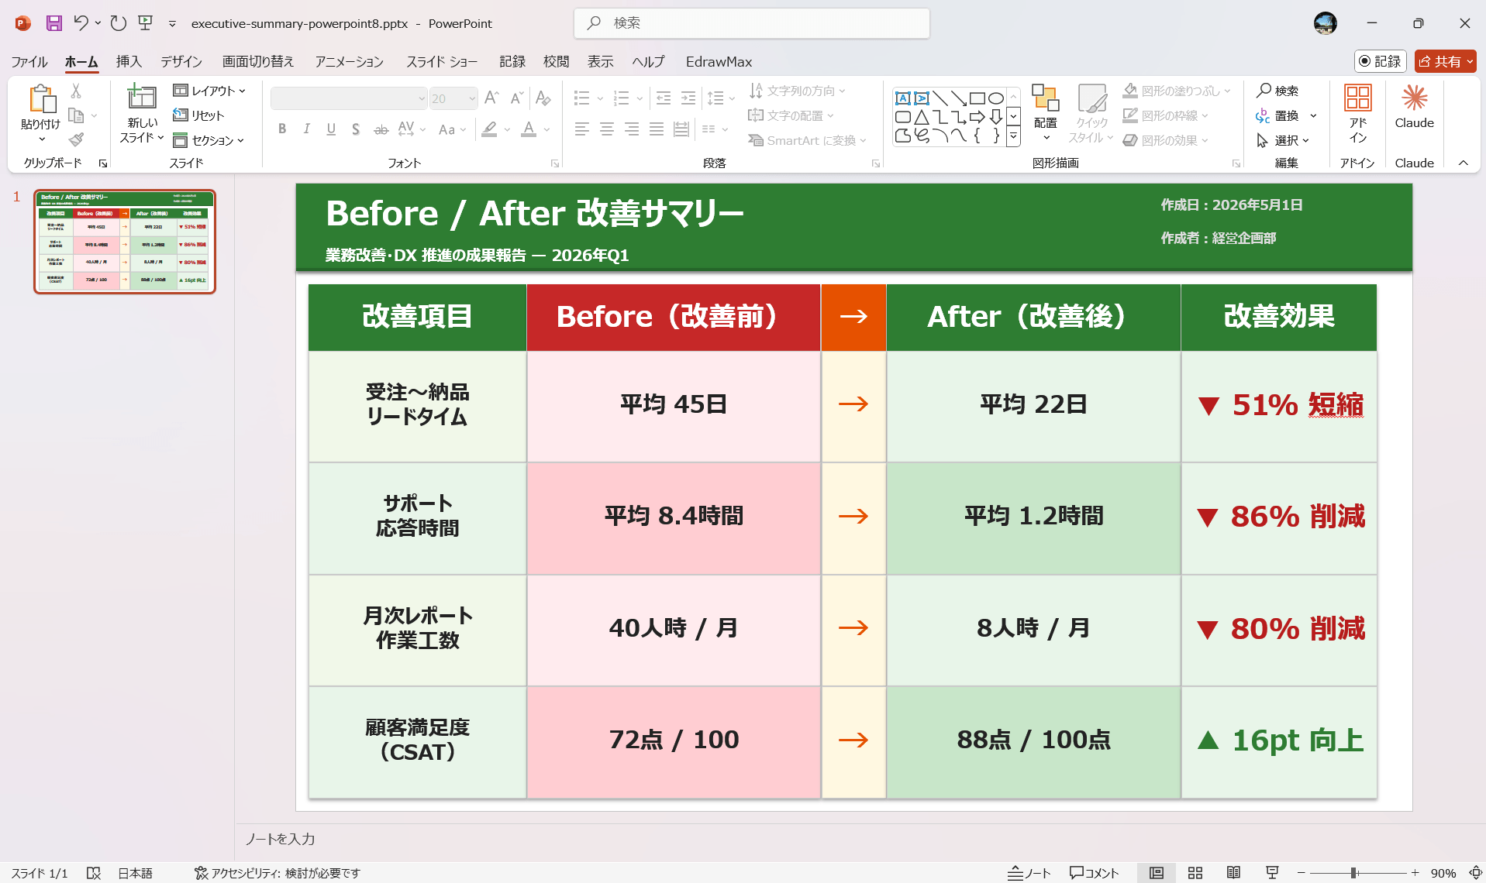This screenshot has width=1486, height=883.
Task: Open the 配置 arrange menu
Action: tap(1046, 113)
